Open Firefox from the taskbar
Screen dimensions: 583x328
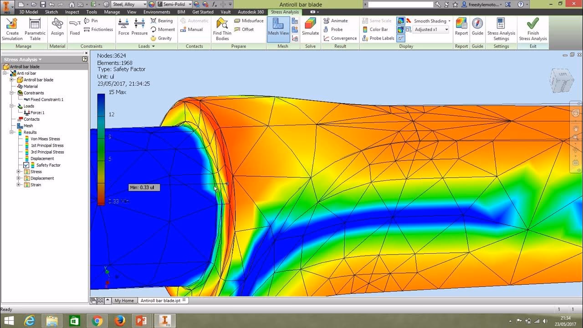119,321
